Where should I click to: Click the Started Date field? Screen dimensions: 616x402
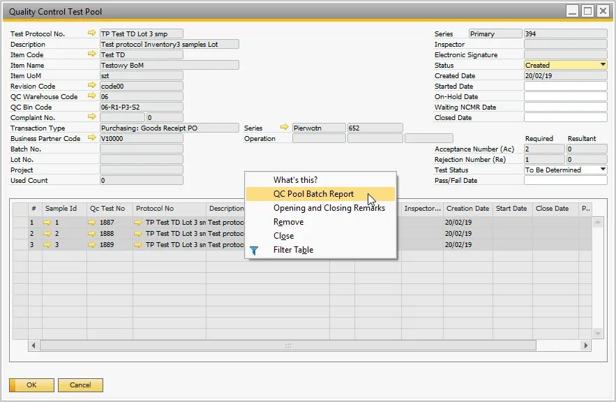pos(565,86)
